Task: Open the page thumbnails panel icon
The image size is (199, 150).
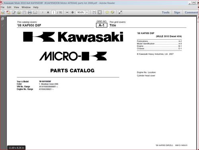Action: 2,19
